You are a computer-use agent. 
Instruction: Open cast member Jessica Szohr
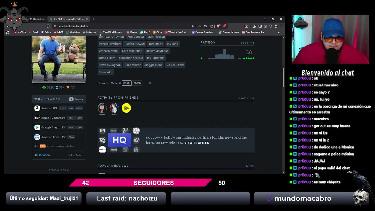click(175, 65)
